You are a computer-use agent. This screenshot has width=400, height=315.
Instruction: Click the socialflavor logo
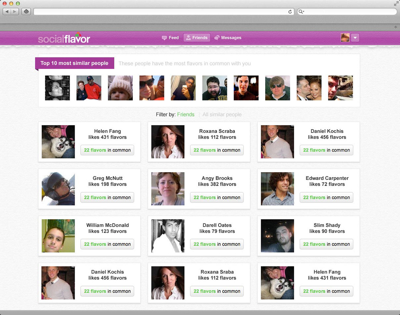(x=64, y=38)
